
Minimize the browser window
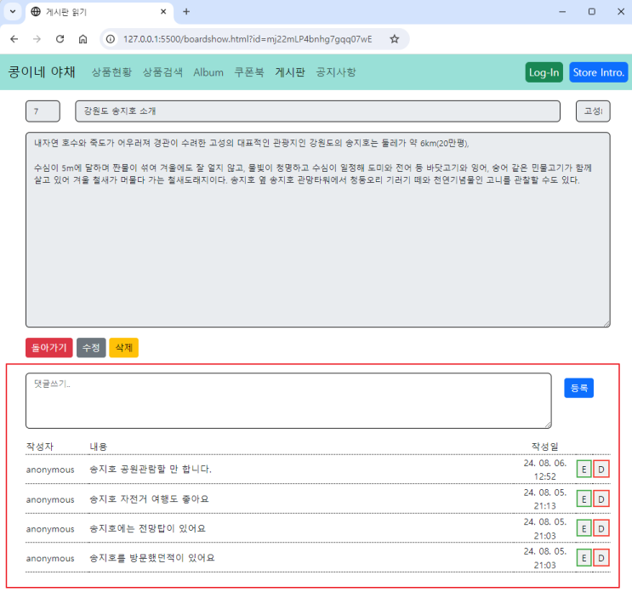[562, 12]
